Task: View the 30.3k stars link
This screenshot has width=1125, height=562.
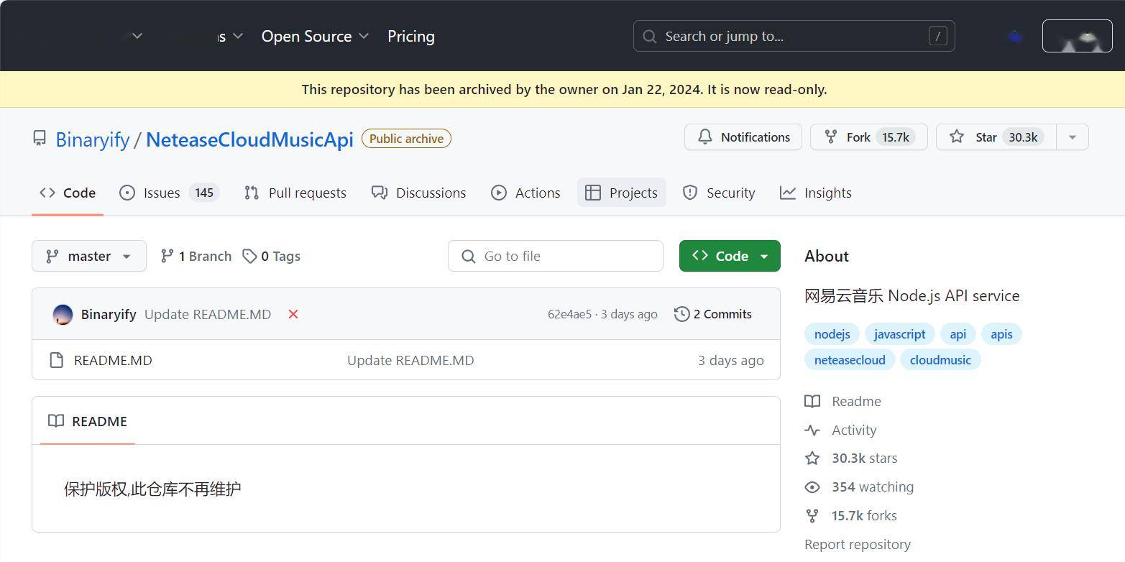Action: click(852, 458)
